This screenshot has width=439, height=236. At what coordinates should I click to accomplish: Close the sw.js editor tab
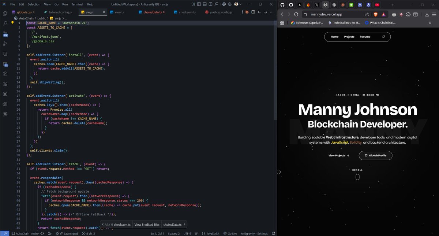click(104, 12)
